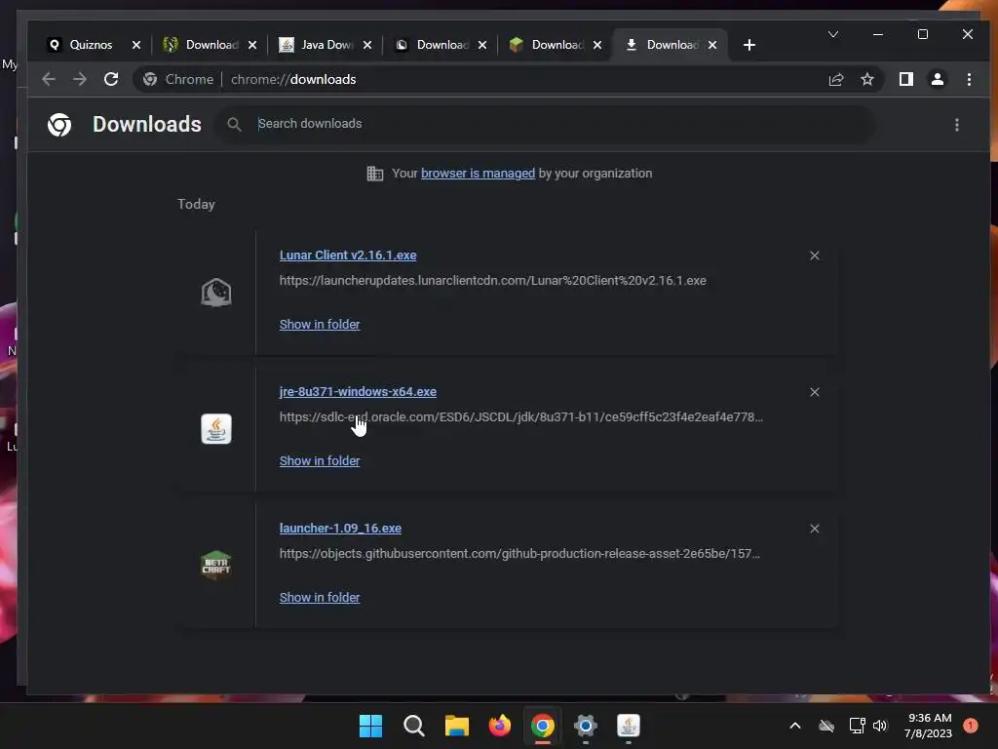998x749 pixels.
Task: Remove launcher-1.09_16.exe from the list
Action: (814, 529)
